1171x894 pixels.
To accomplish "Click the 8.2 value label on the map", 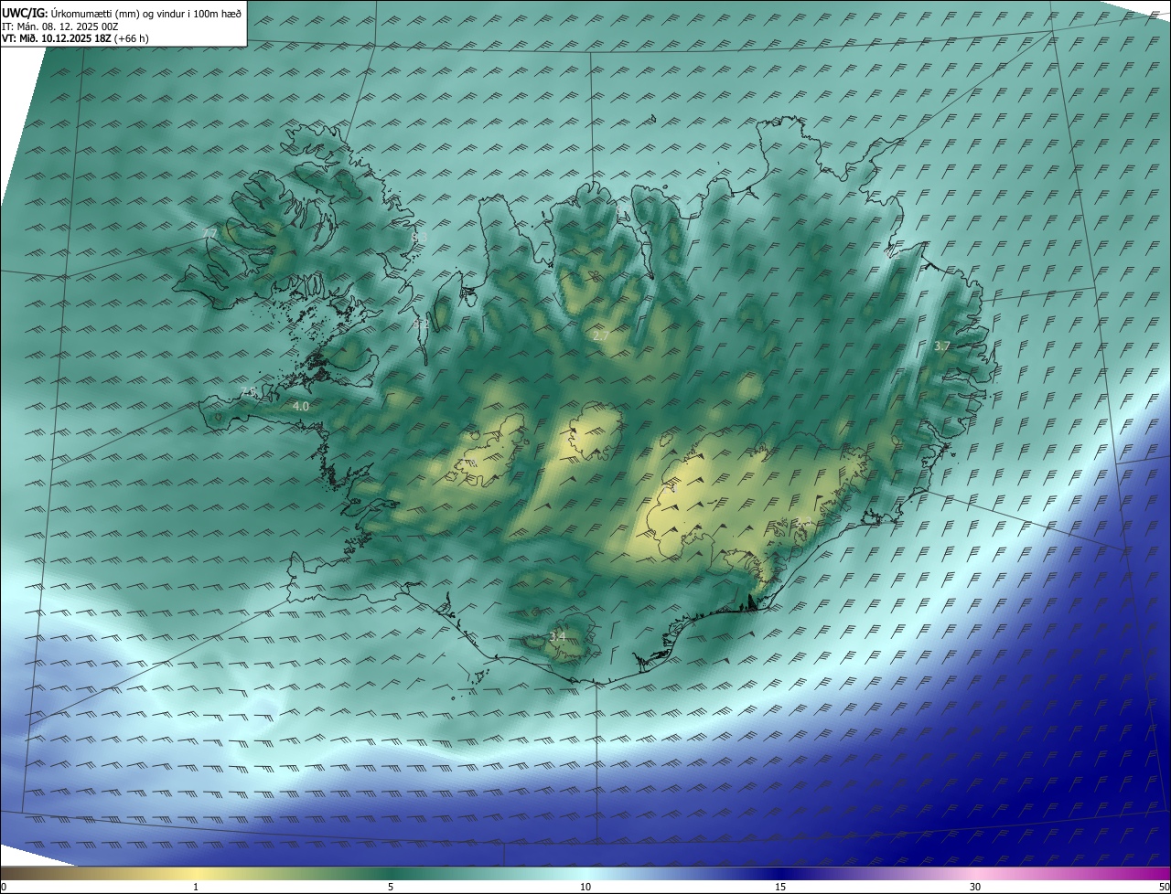I will click(x=420, y=324).
